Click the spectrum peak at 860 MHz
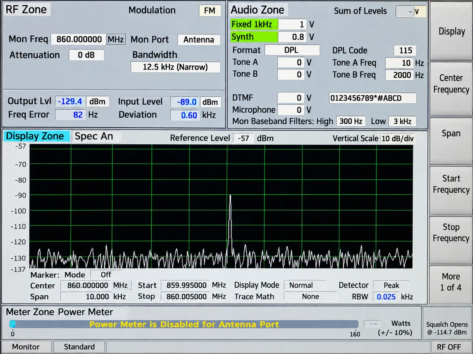The image size is (473, 354). point(230,195)
